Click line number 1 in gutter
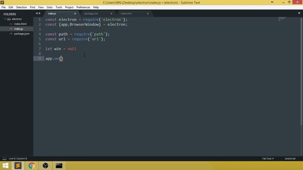 [x=40, y=19]
